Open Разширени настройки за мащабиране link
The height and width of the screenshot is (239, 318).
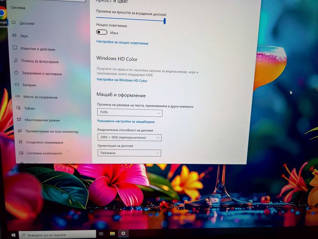(126, 121)
